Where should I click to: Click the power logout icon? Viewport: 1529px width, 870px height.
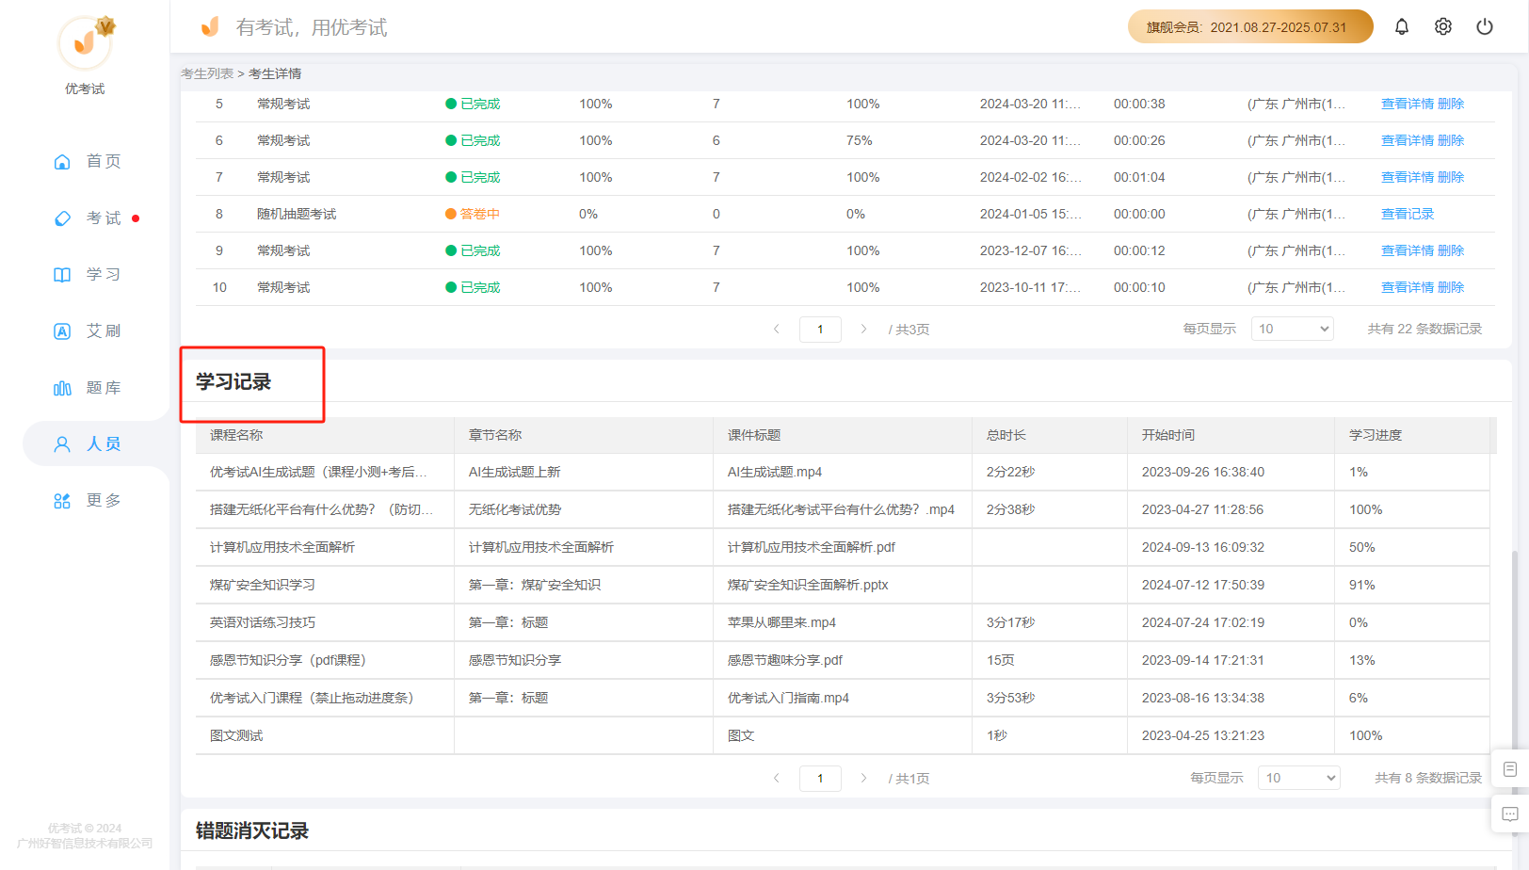coord(1485,27)
